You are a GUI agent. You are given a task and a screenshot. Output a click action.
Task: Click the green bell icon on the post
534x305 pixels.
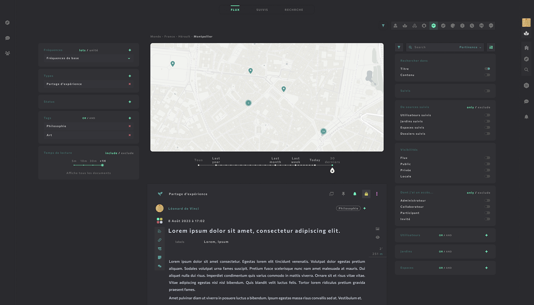[x=355, y=194]
